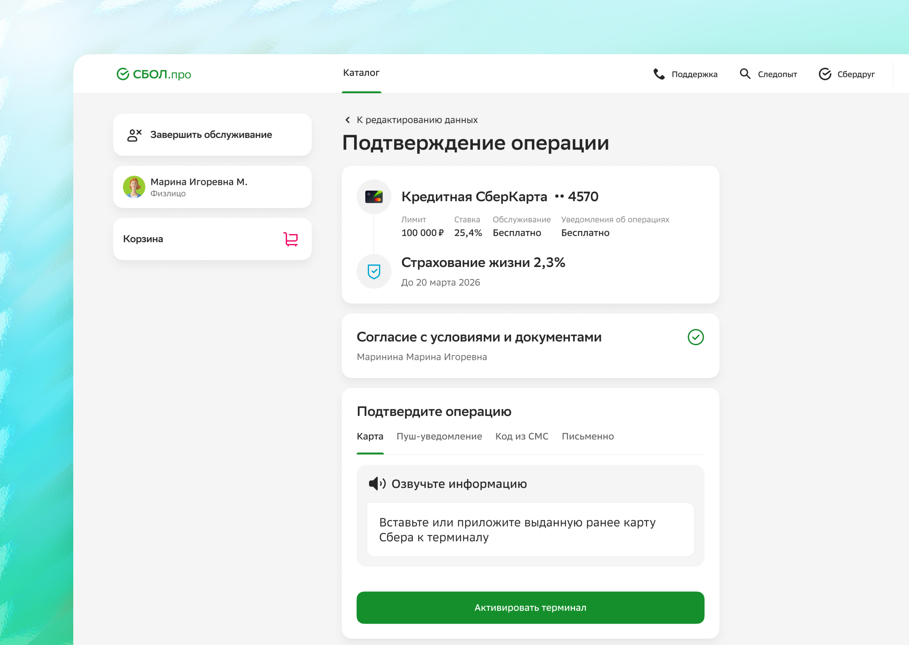Image resolution: width=909 pixels, height=645 pixels.
Task: Click Озвучьте информацию heading
Action: [459, 484]
